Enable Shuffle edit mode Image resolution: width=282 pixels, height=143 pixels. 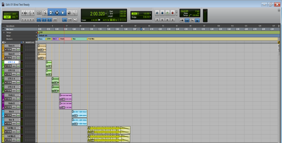click(x=7, y=14)
